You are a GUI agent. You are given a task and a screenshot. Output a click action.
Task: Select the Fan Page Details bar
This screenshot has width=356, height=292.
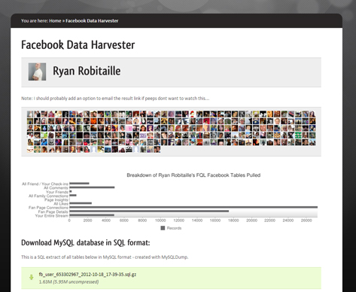pyautogui.click(x=149, y=211)
